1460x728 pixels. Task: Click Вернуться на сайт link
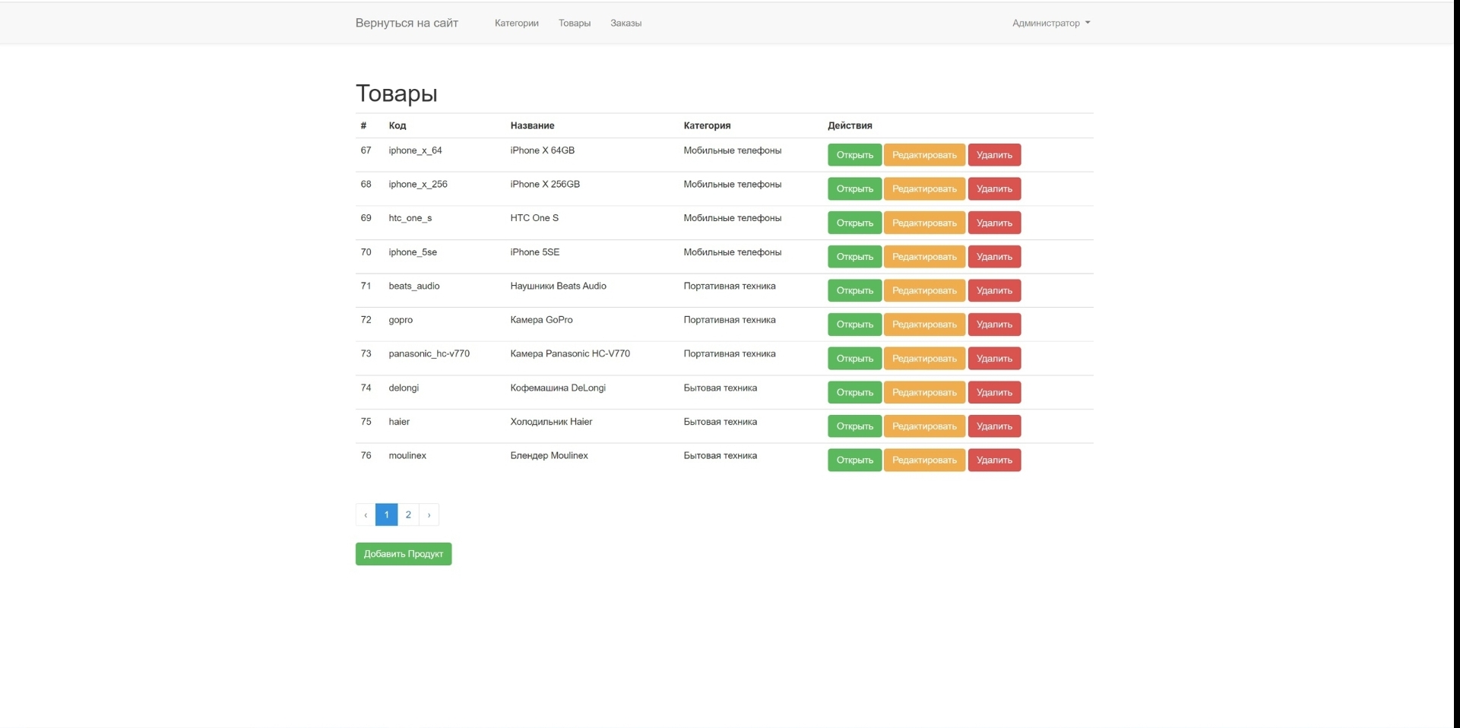pyautogui.click(x=407, y=23)
